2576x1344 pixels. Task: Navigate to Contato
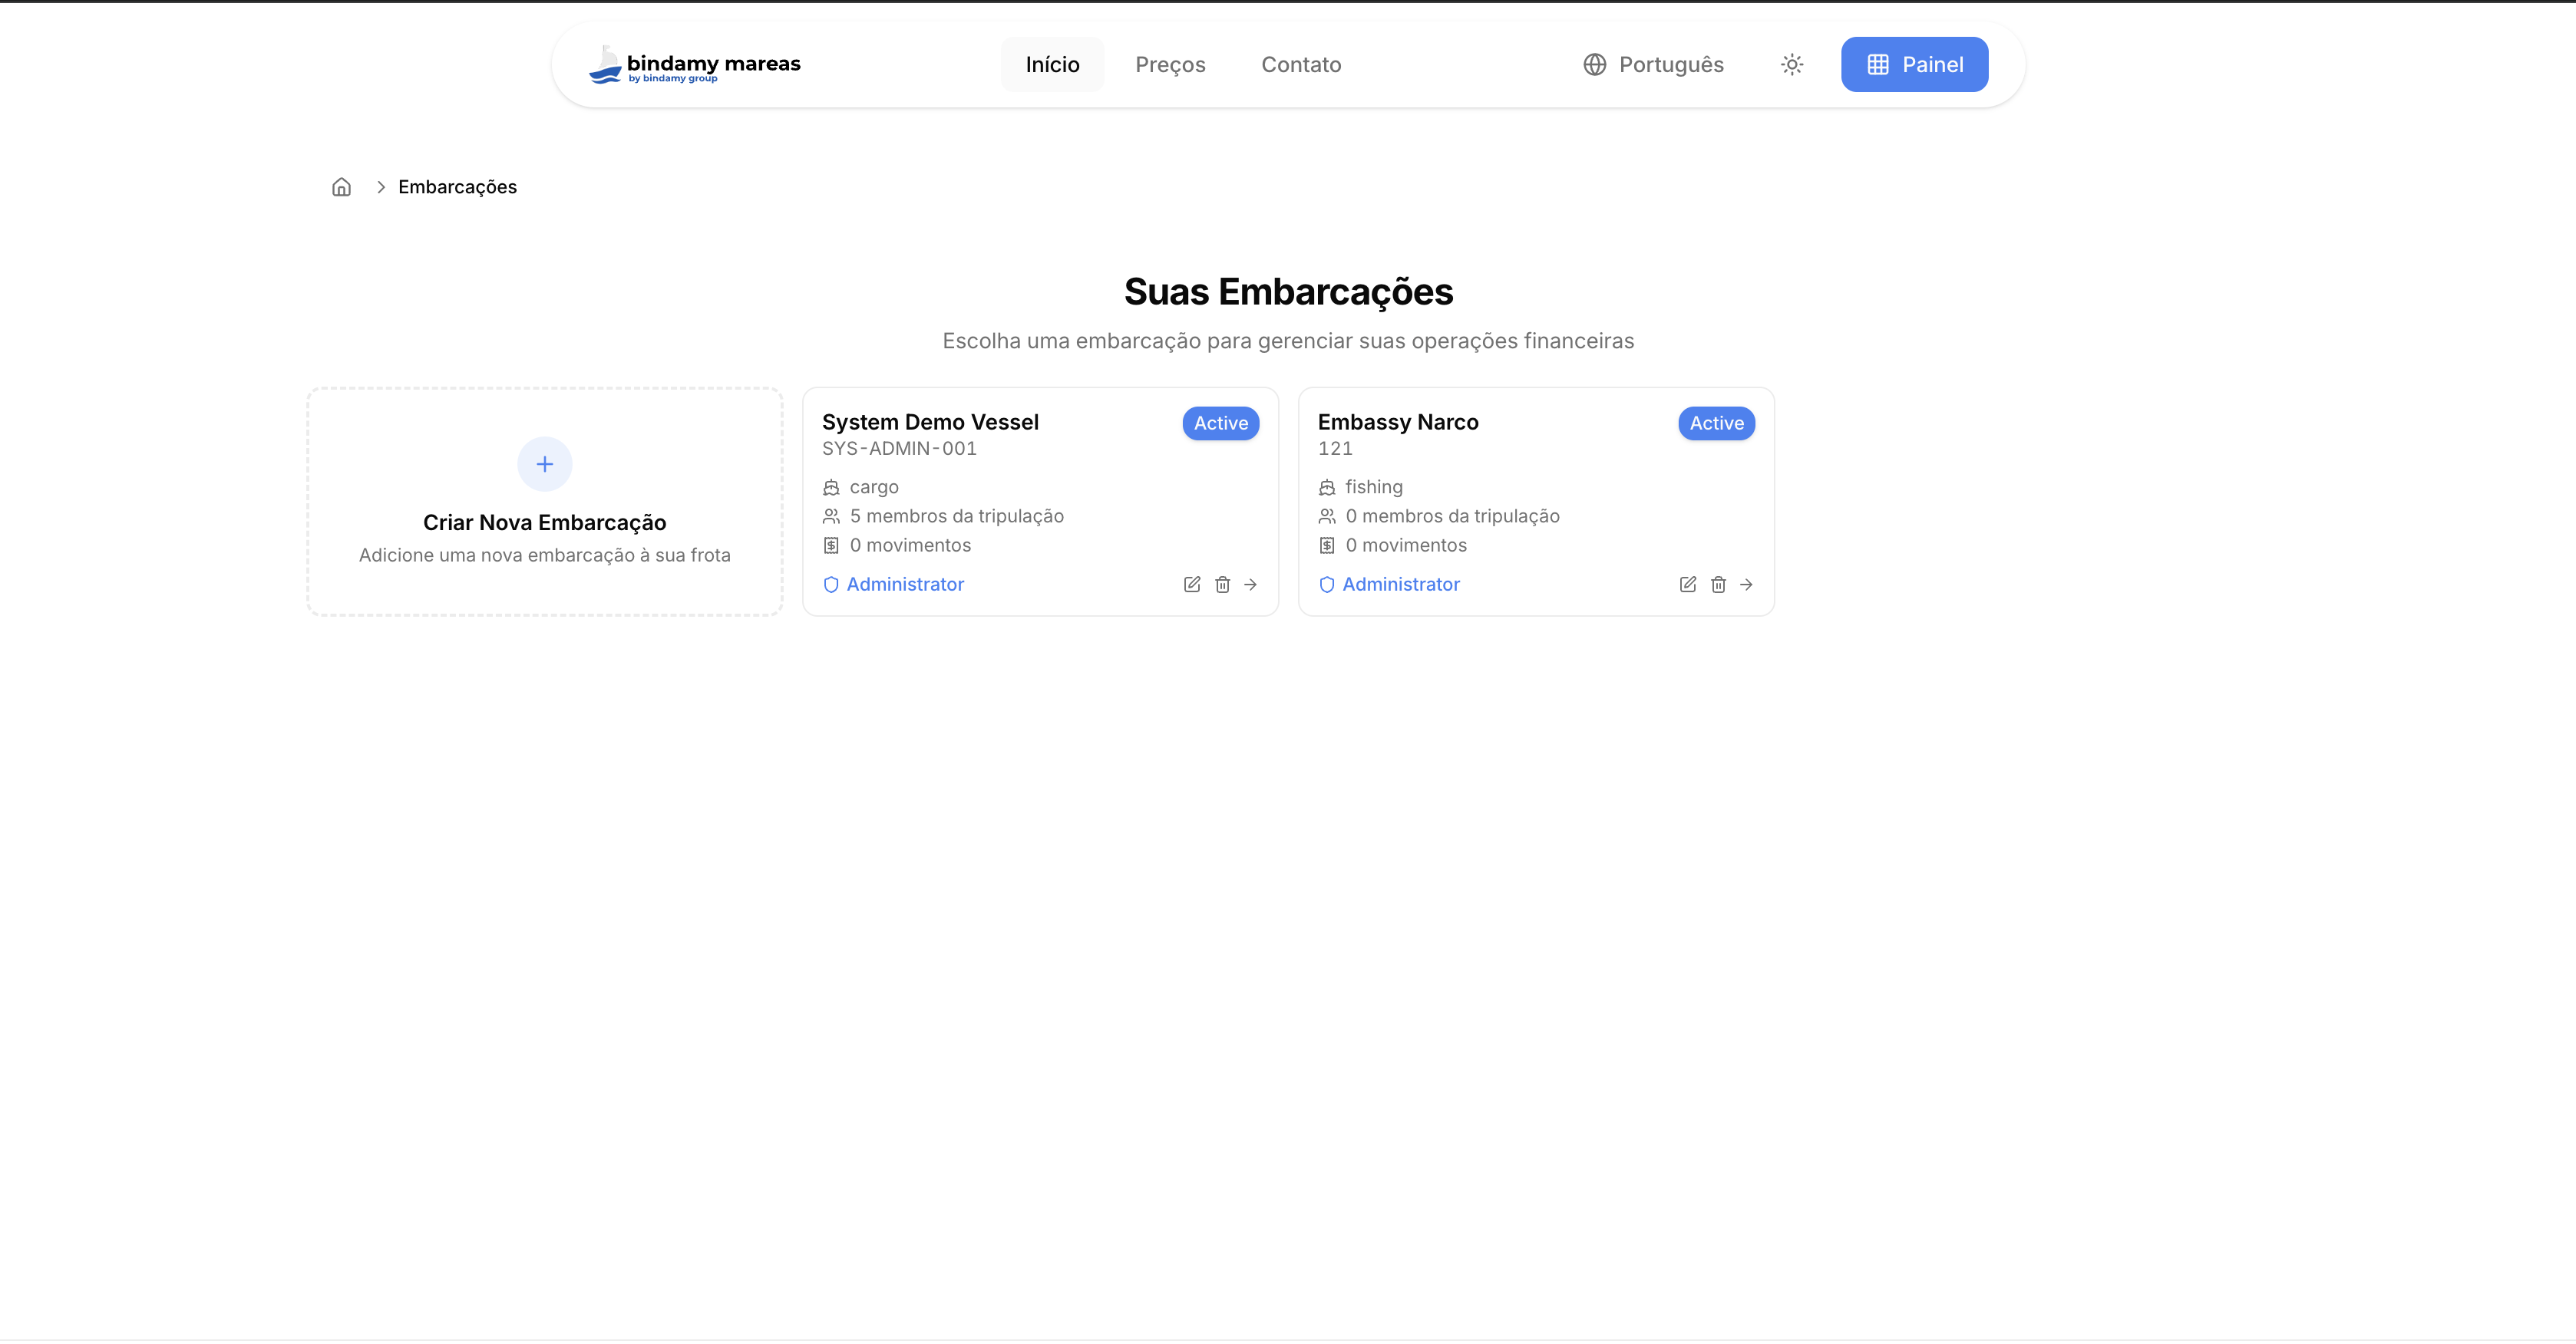[x=1301, y=65]
